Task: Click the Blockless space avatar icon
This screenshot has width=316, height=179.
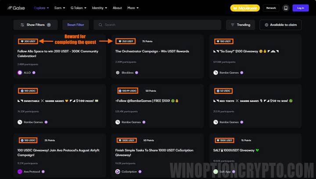Action: 118,73
